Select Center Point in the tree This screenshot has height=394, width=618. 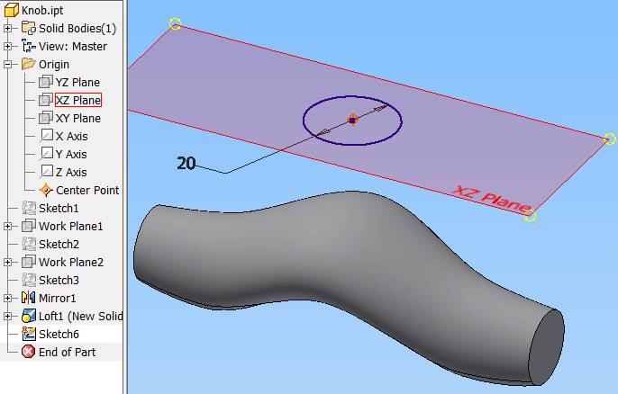(87, 191)
